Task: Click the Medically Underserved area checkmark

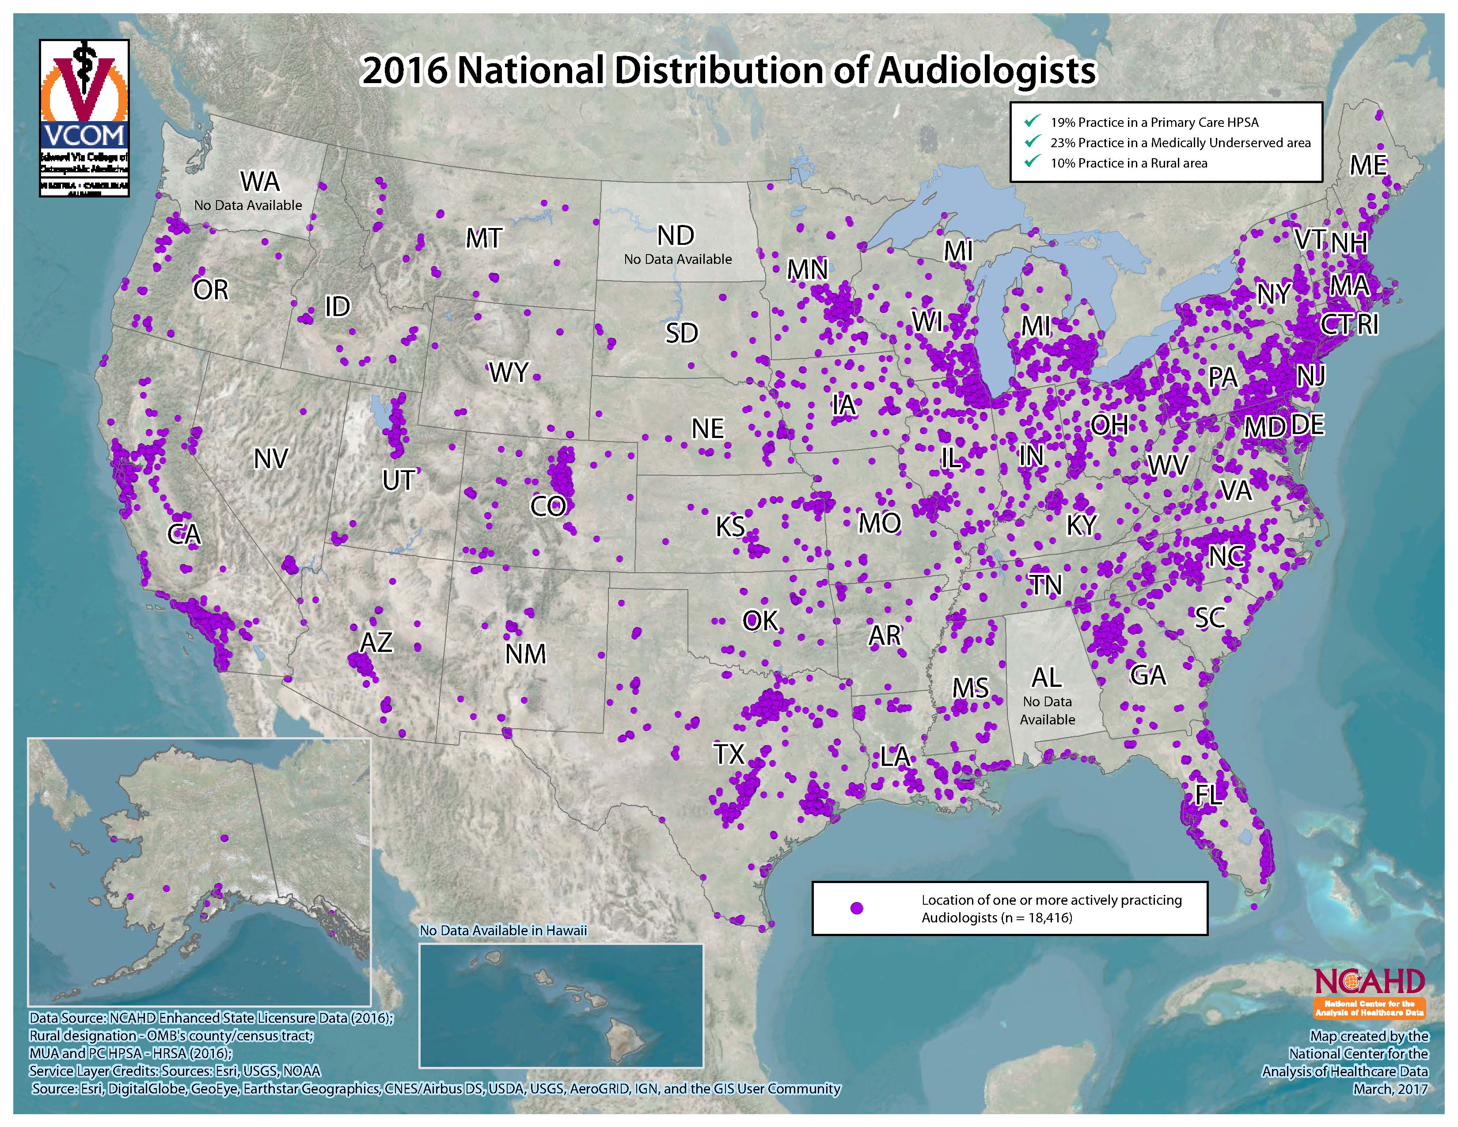Action: click(x=1033, y=141)
